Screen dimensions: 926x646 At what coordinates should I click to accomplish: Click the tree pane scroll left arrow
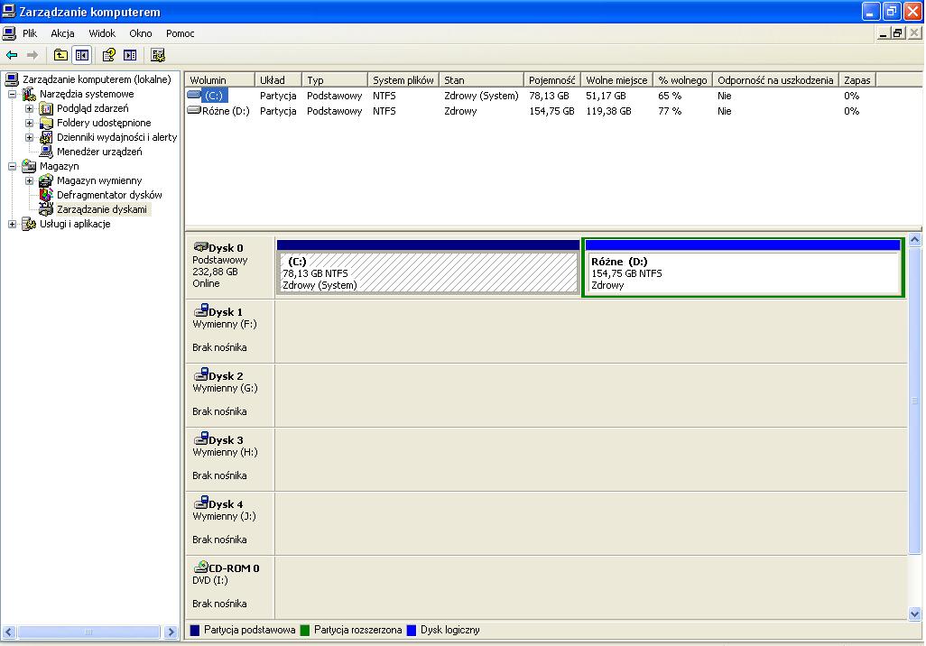(9, 632)
